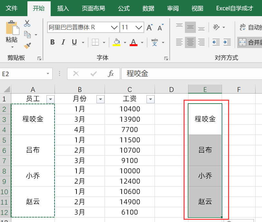Image resolution: width=262 pixels, height=222 pixels.
Task: Click the Paste clipboard icon
Action: [x=12, y=27]
